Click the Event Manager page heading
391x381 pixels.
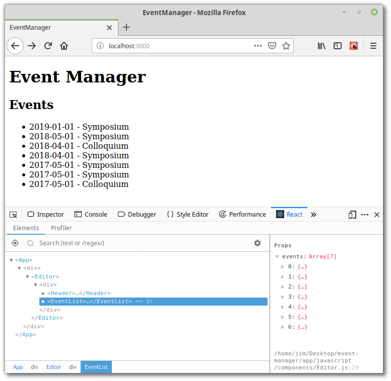[x=78, y=76]
